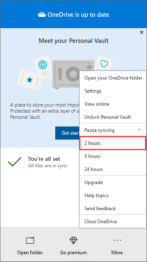Click the Go premium diamond icon
Image resolution: width=147 pixels, height=262 pixels.
(x=73, y=240)
